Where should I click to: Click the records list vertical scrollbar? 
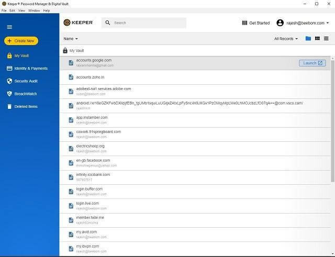pyautogui.click(x=333, y=122)
